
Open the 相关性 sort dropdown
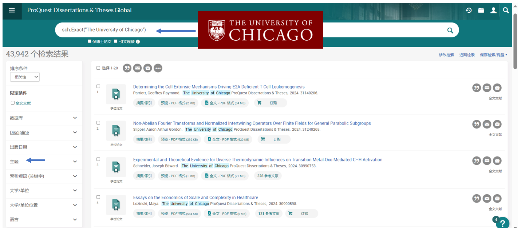click(x=25, y=77)
